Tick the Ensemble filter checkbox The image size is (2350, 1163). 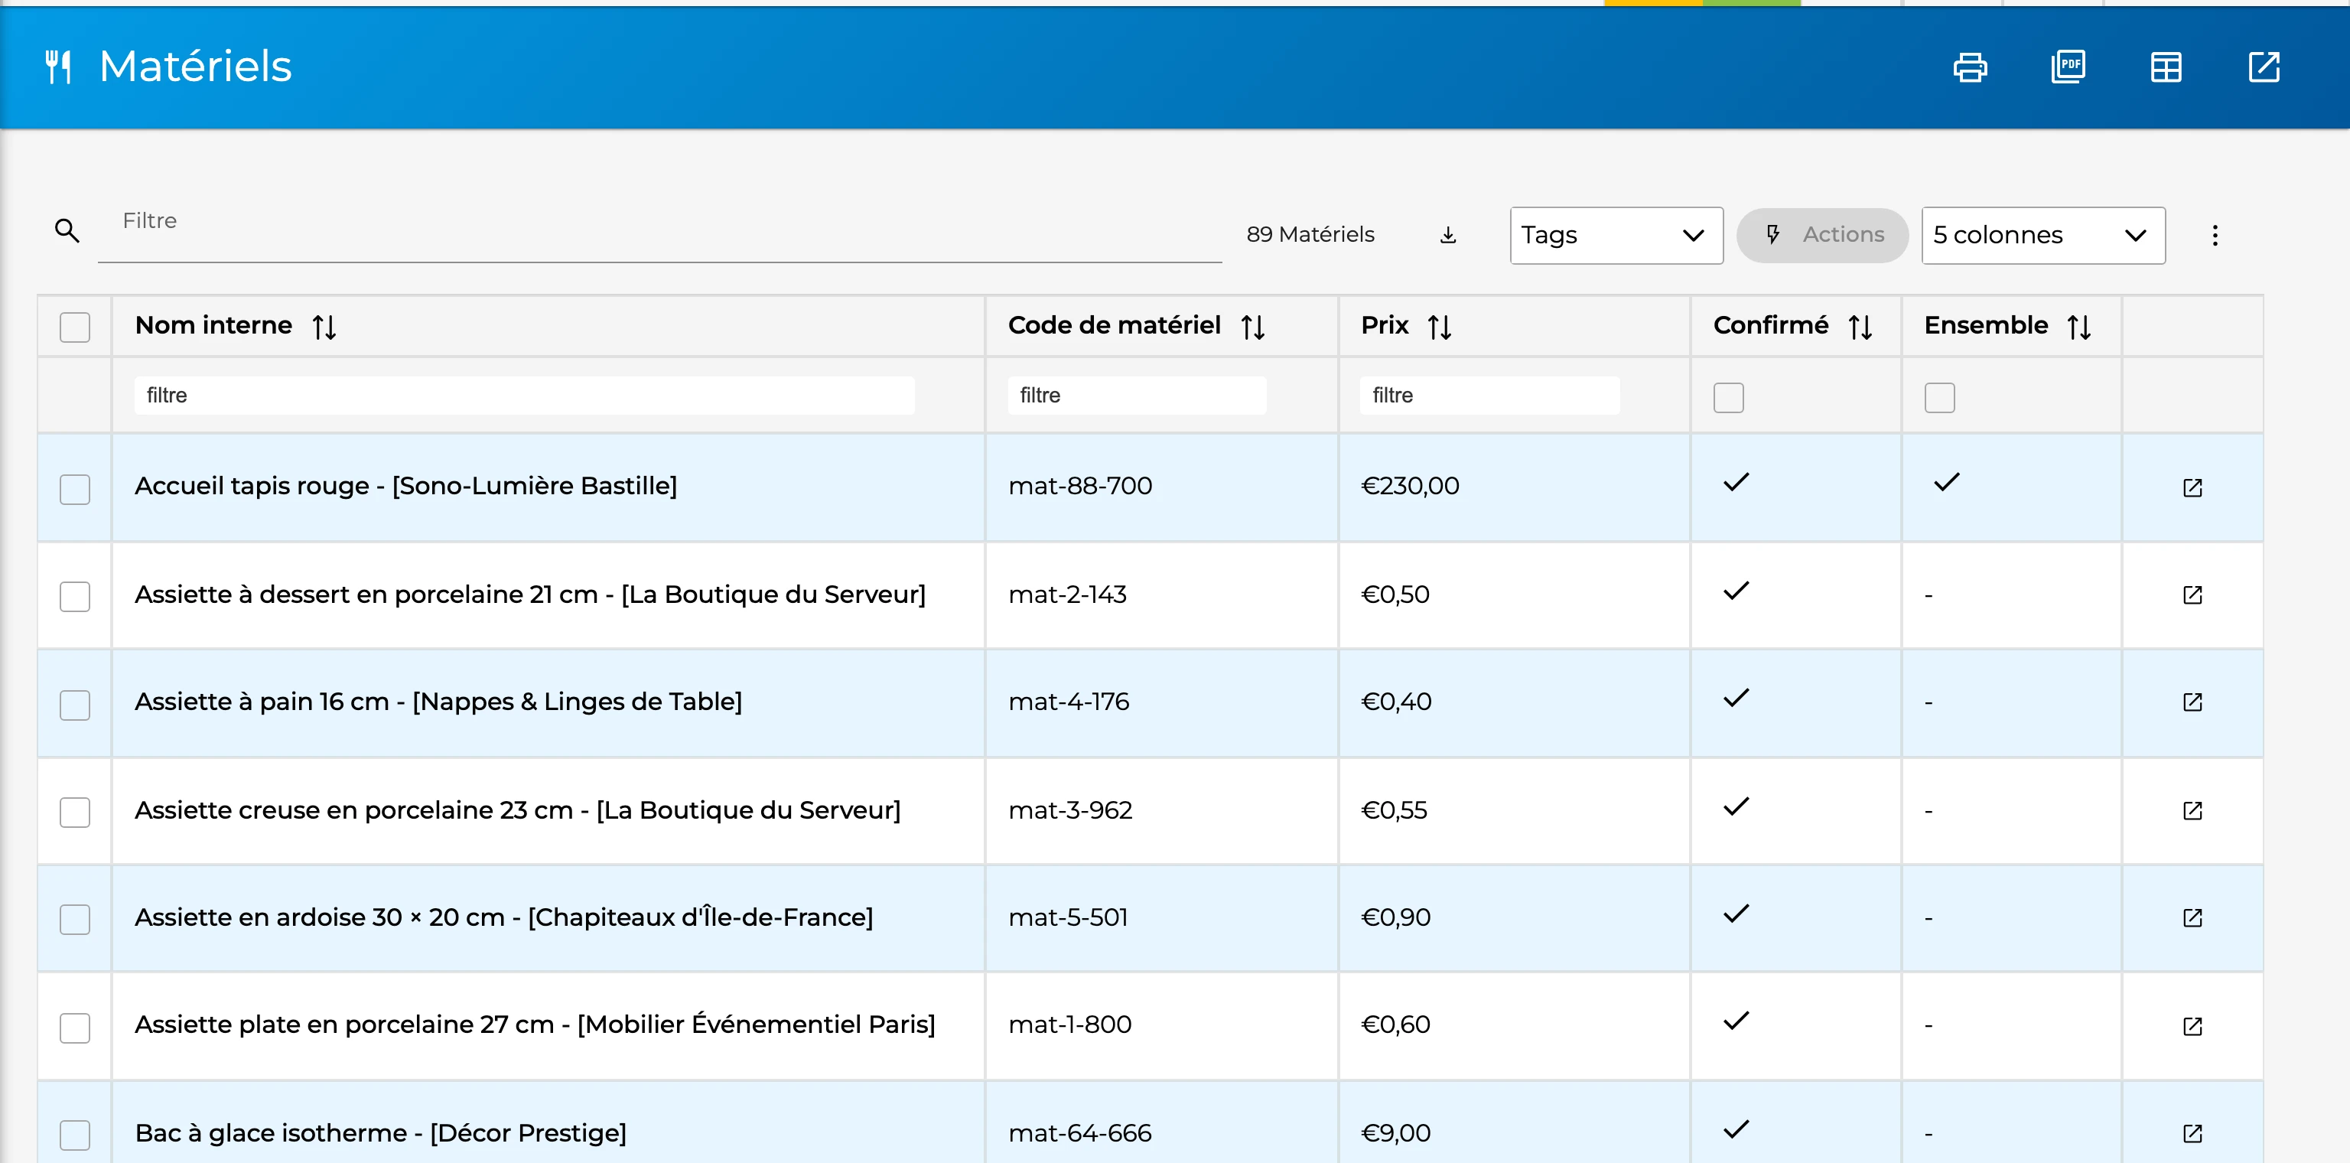[x=1939, y=398]
